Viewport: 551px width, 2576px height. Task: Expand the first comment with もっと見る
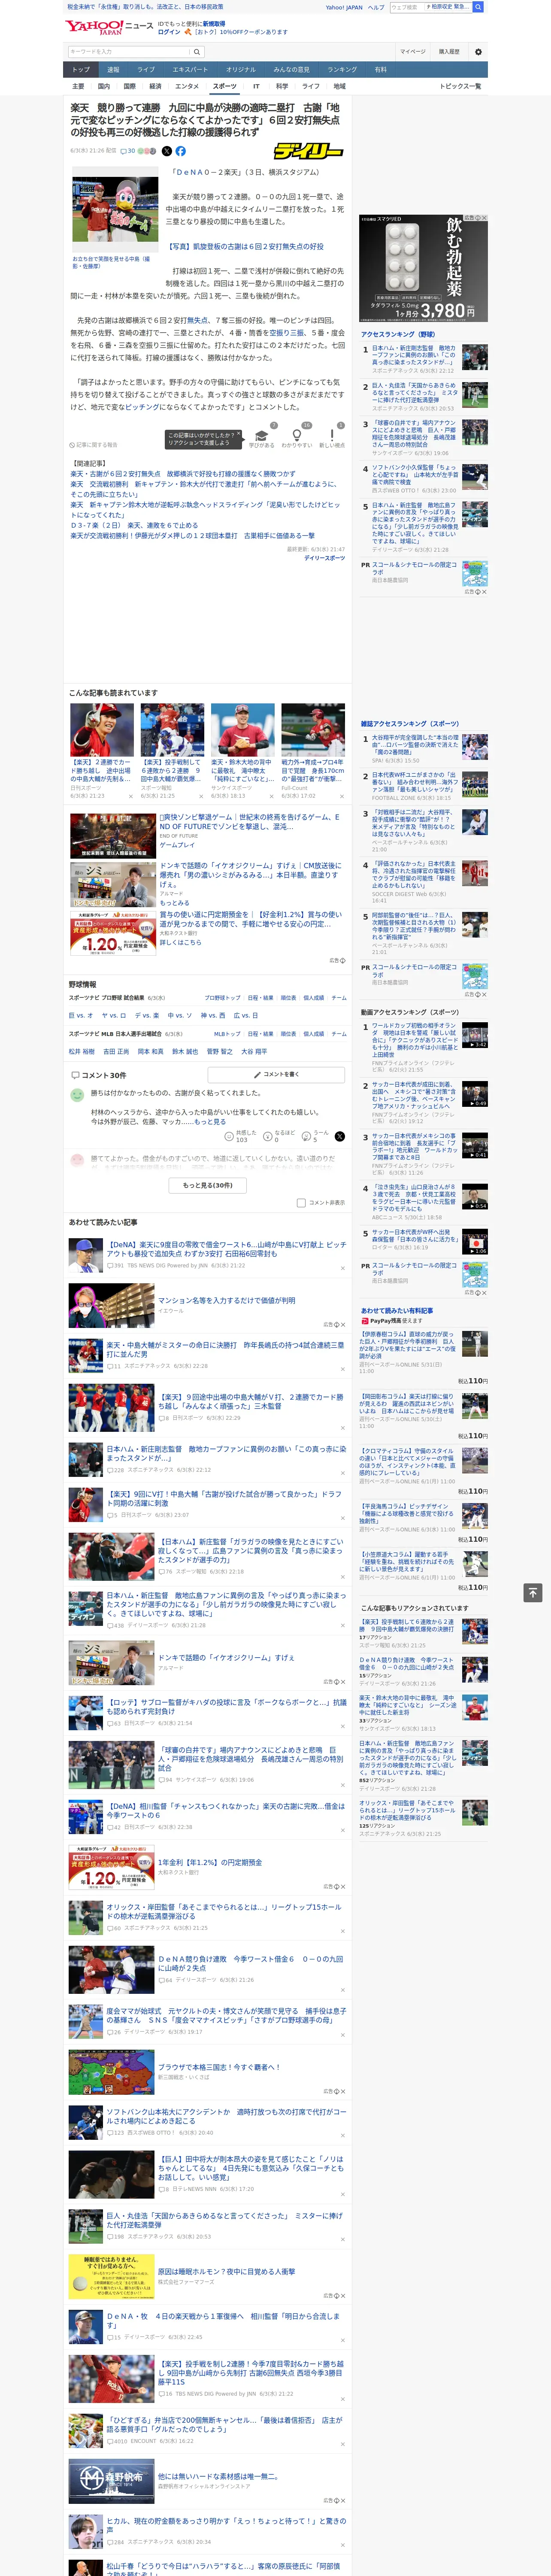tap(210, 1122)
